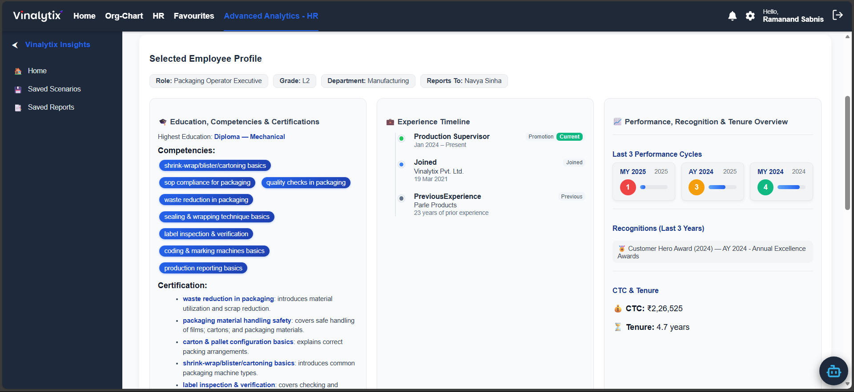Click the Grade: L2 tag

pyautogui.click(x=294, y=81)
